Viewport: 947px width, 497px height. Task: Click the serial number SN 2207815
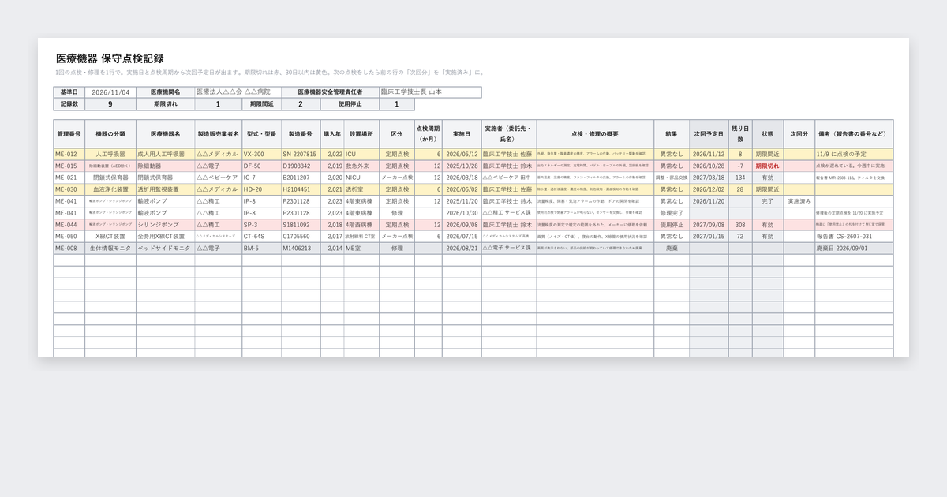click(301, 155)
